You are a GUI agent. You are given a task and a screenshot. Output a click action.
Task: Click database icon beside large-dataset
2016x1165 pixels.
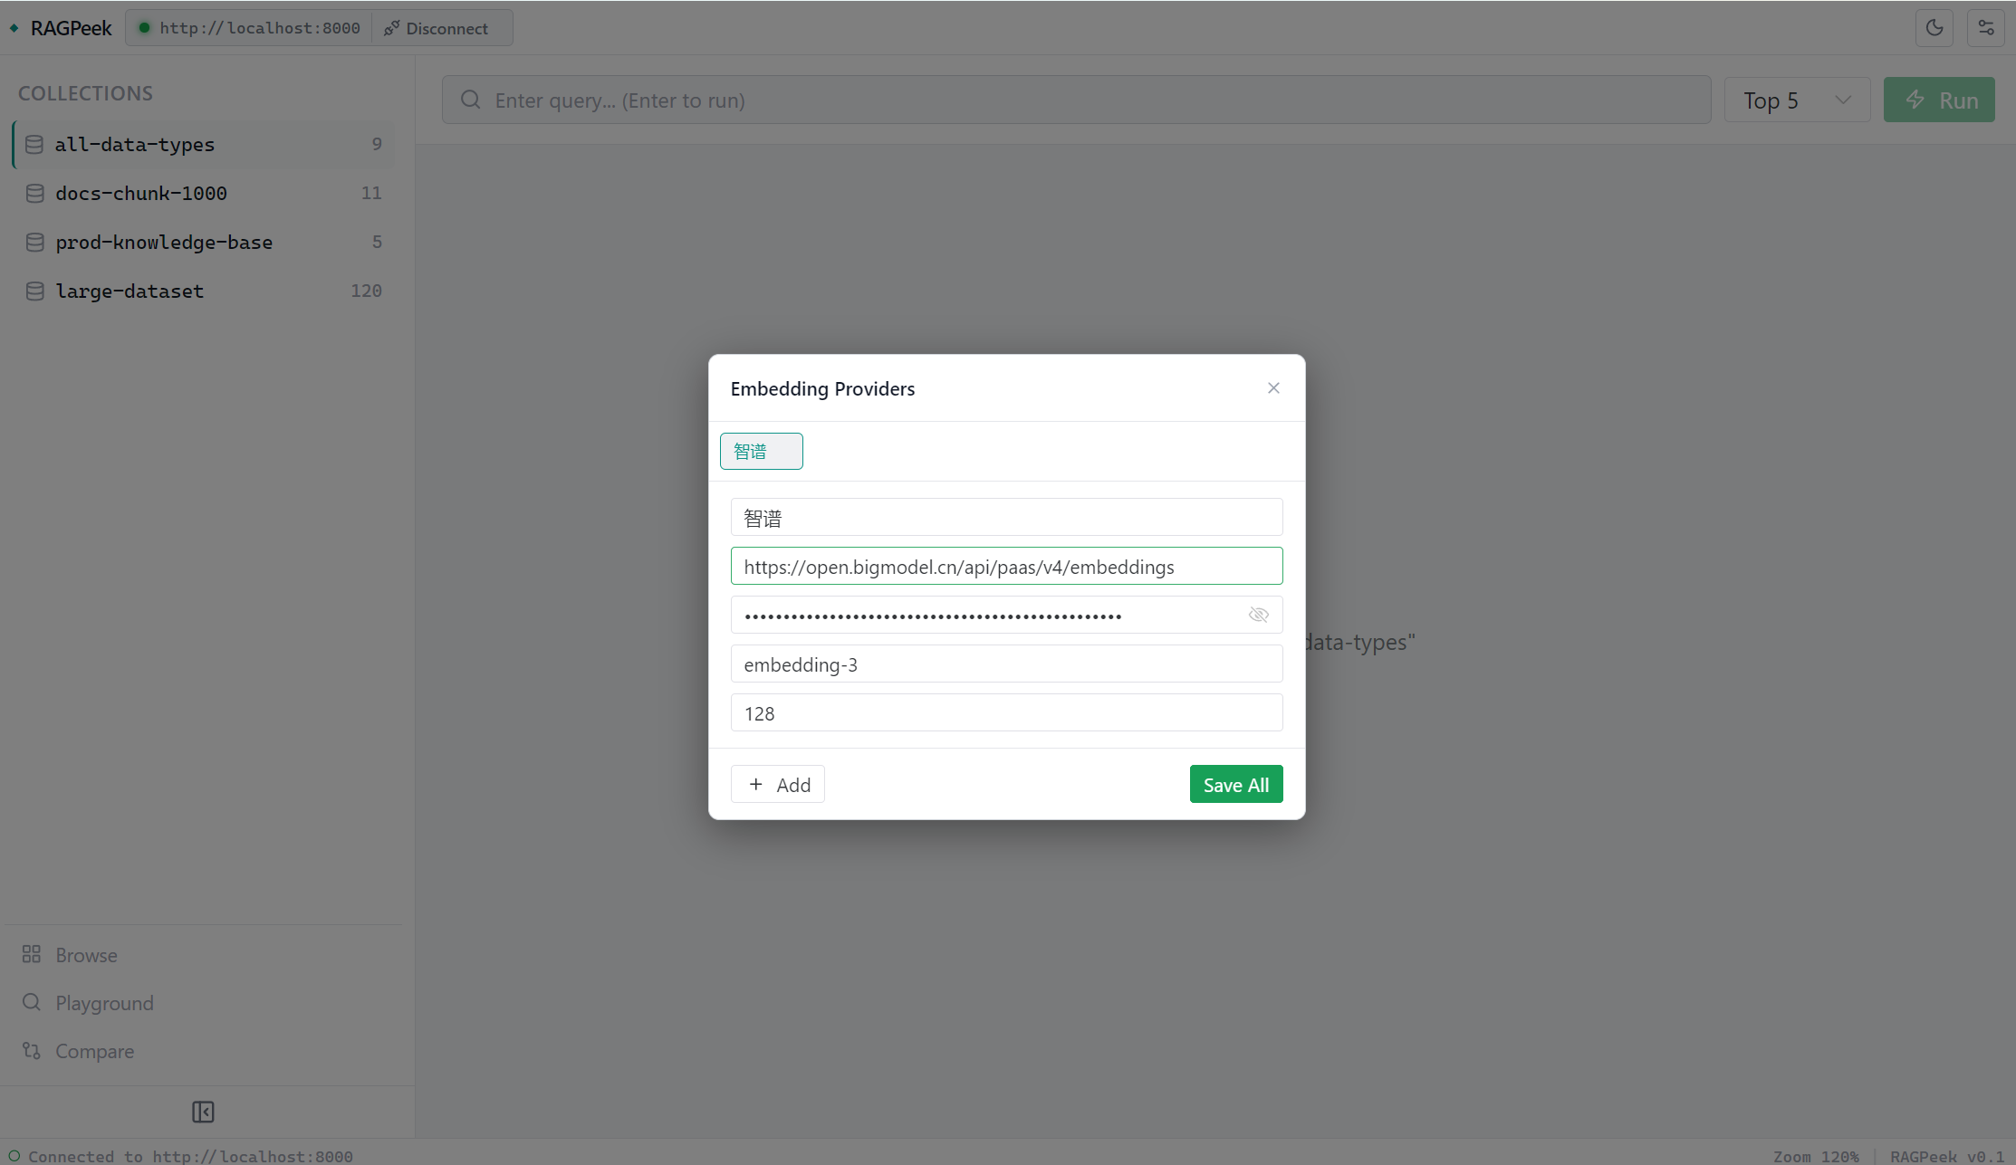[34, 291]
